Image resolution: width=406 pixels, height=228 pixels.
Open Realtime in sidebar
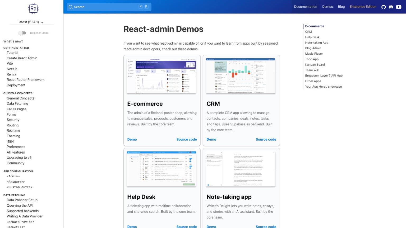point(13,131)
